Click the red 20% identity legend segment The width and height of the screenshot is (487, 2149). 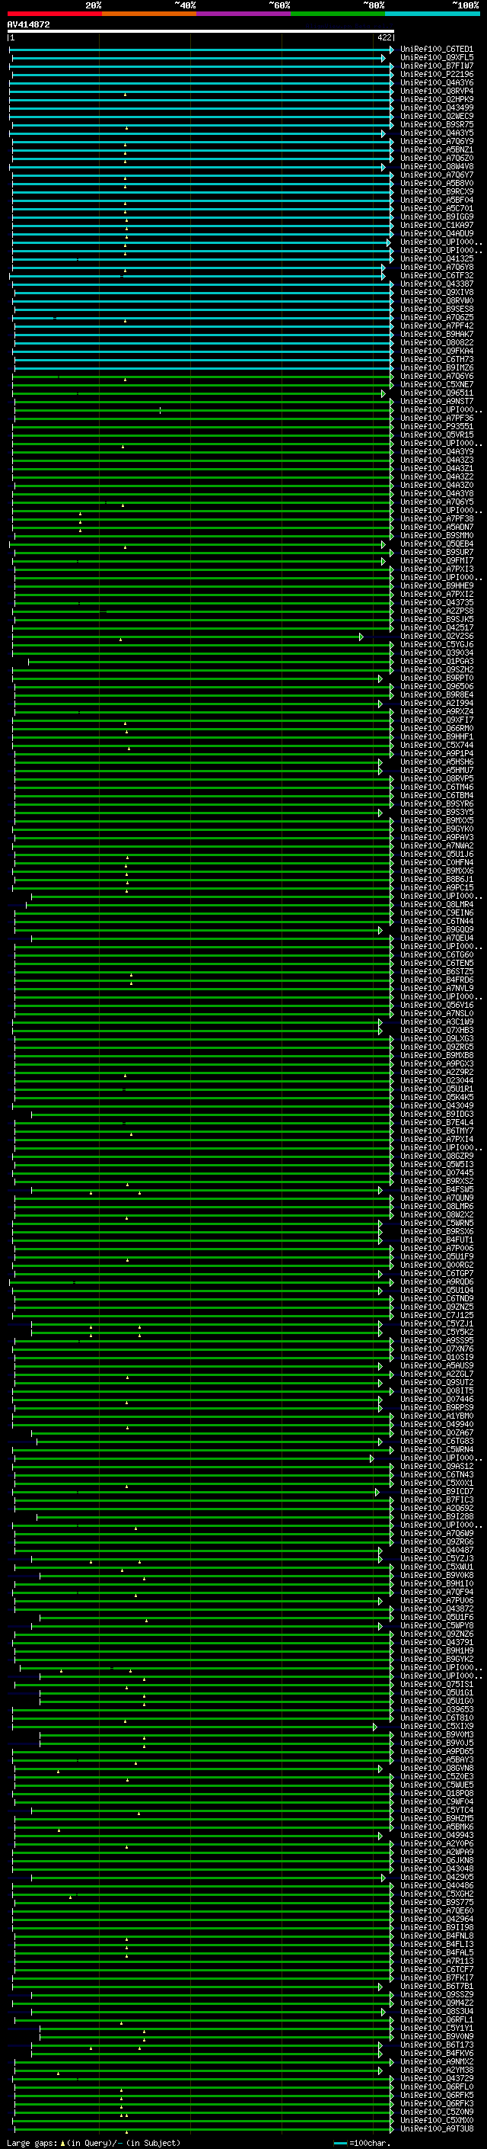pyautogui.click(x=54, y=14)
